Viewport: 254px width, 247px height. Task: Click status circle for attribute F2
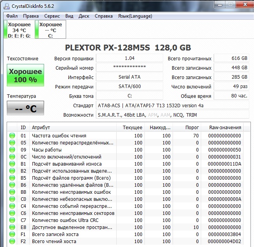point(12,241)
